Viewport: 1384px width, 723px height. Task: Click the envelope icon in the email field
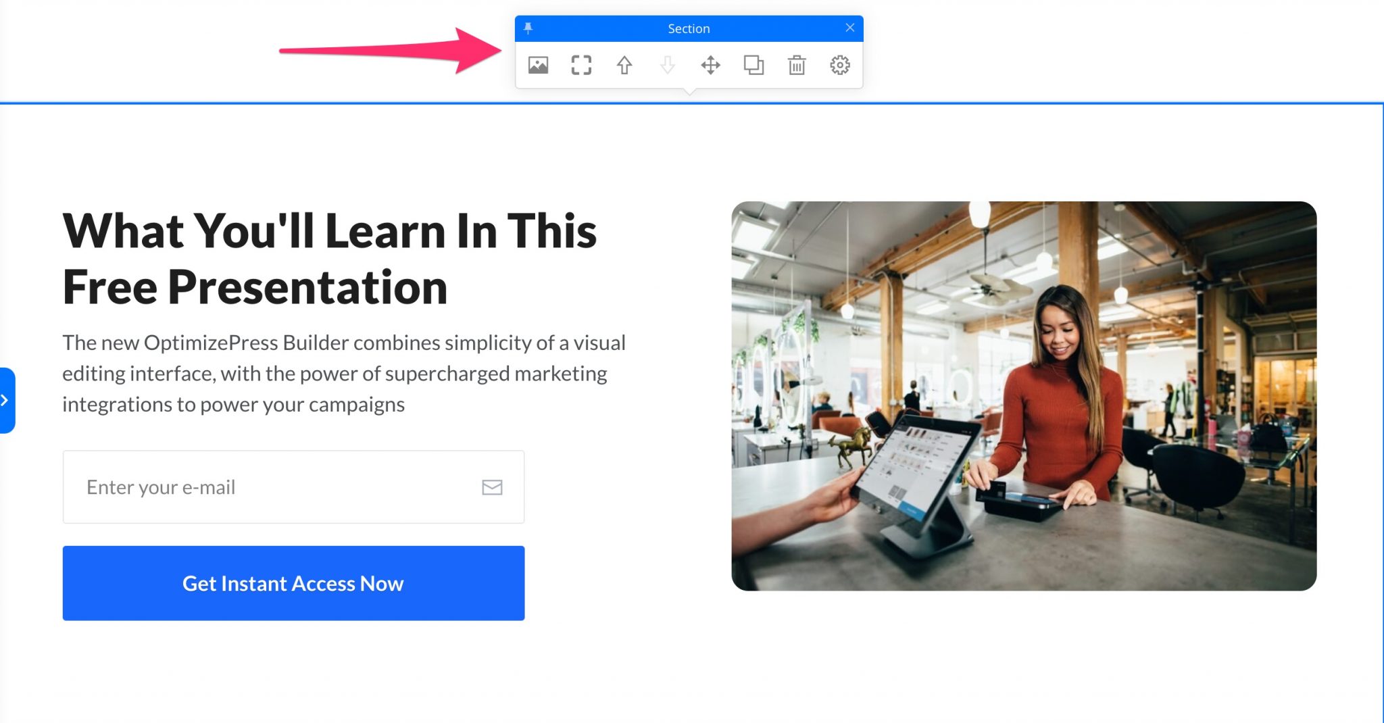tap(491, 487)
